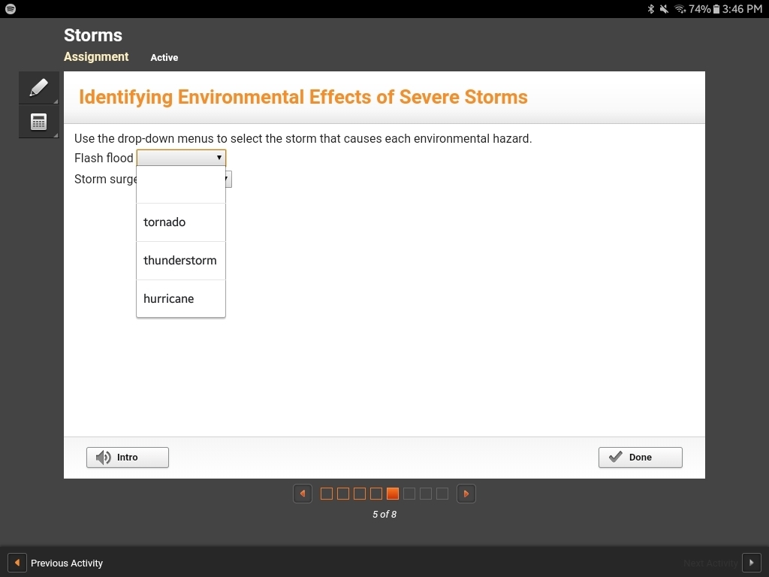Open the Storm surge drop-down
Screen dimensions: 769x577
(228, 179)
